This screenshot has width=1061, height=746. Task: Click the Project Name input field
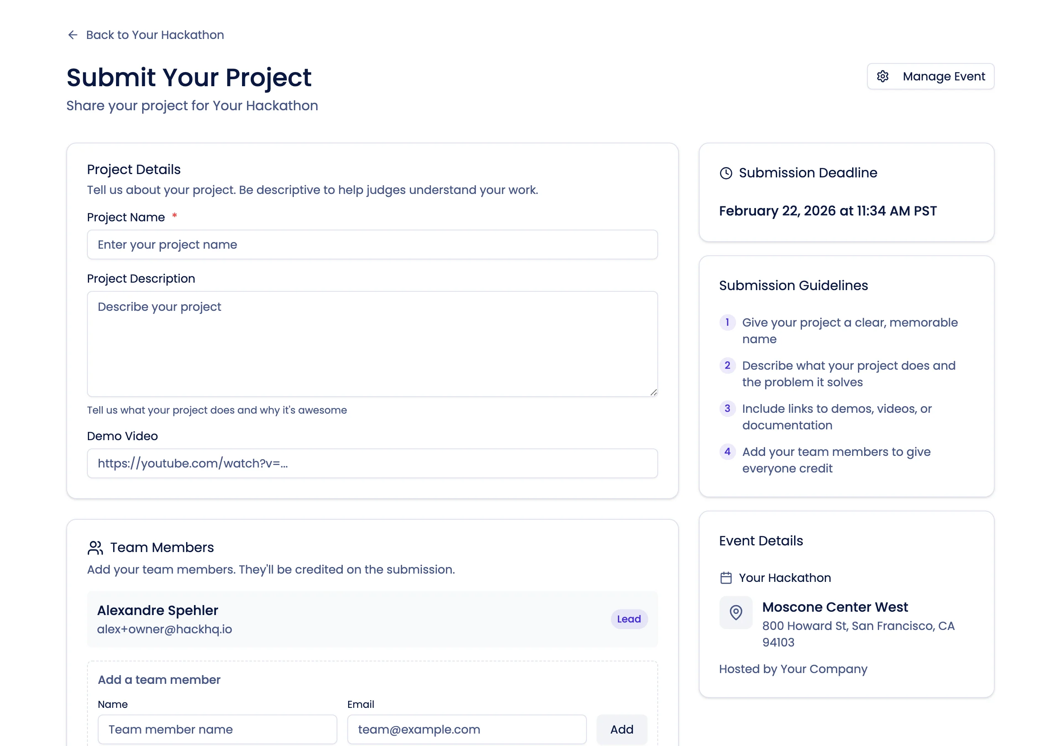tap(373, 245)
